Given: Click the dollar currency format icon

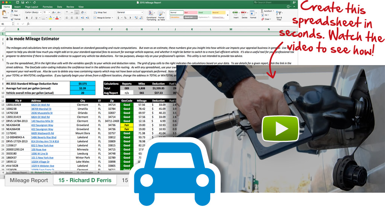Looking at the screenshot, I should 118,18.
